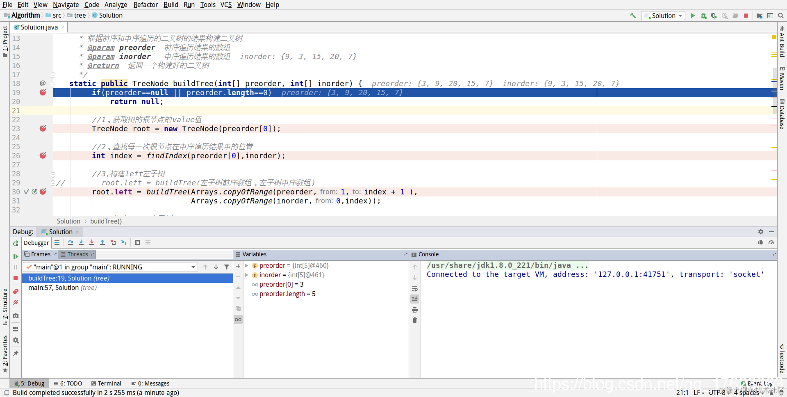Resume program execution in debugger
The height and width of the screenshot is (397, 787).
pos(16,256)
